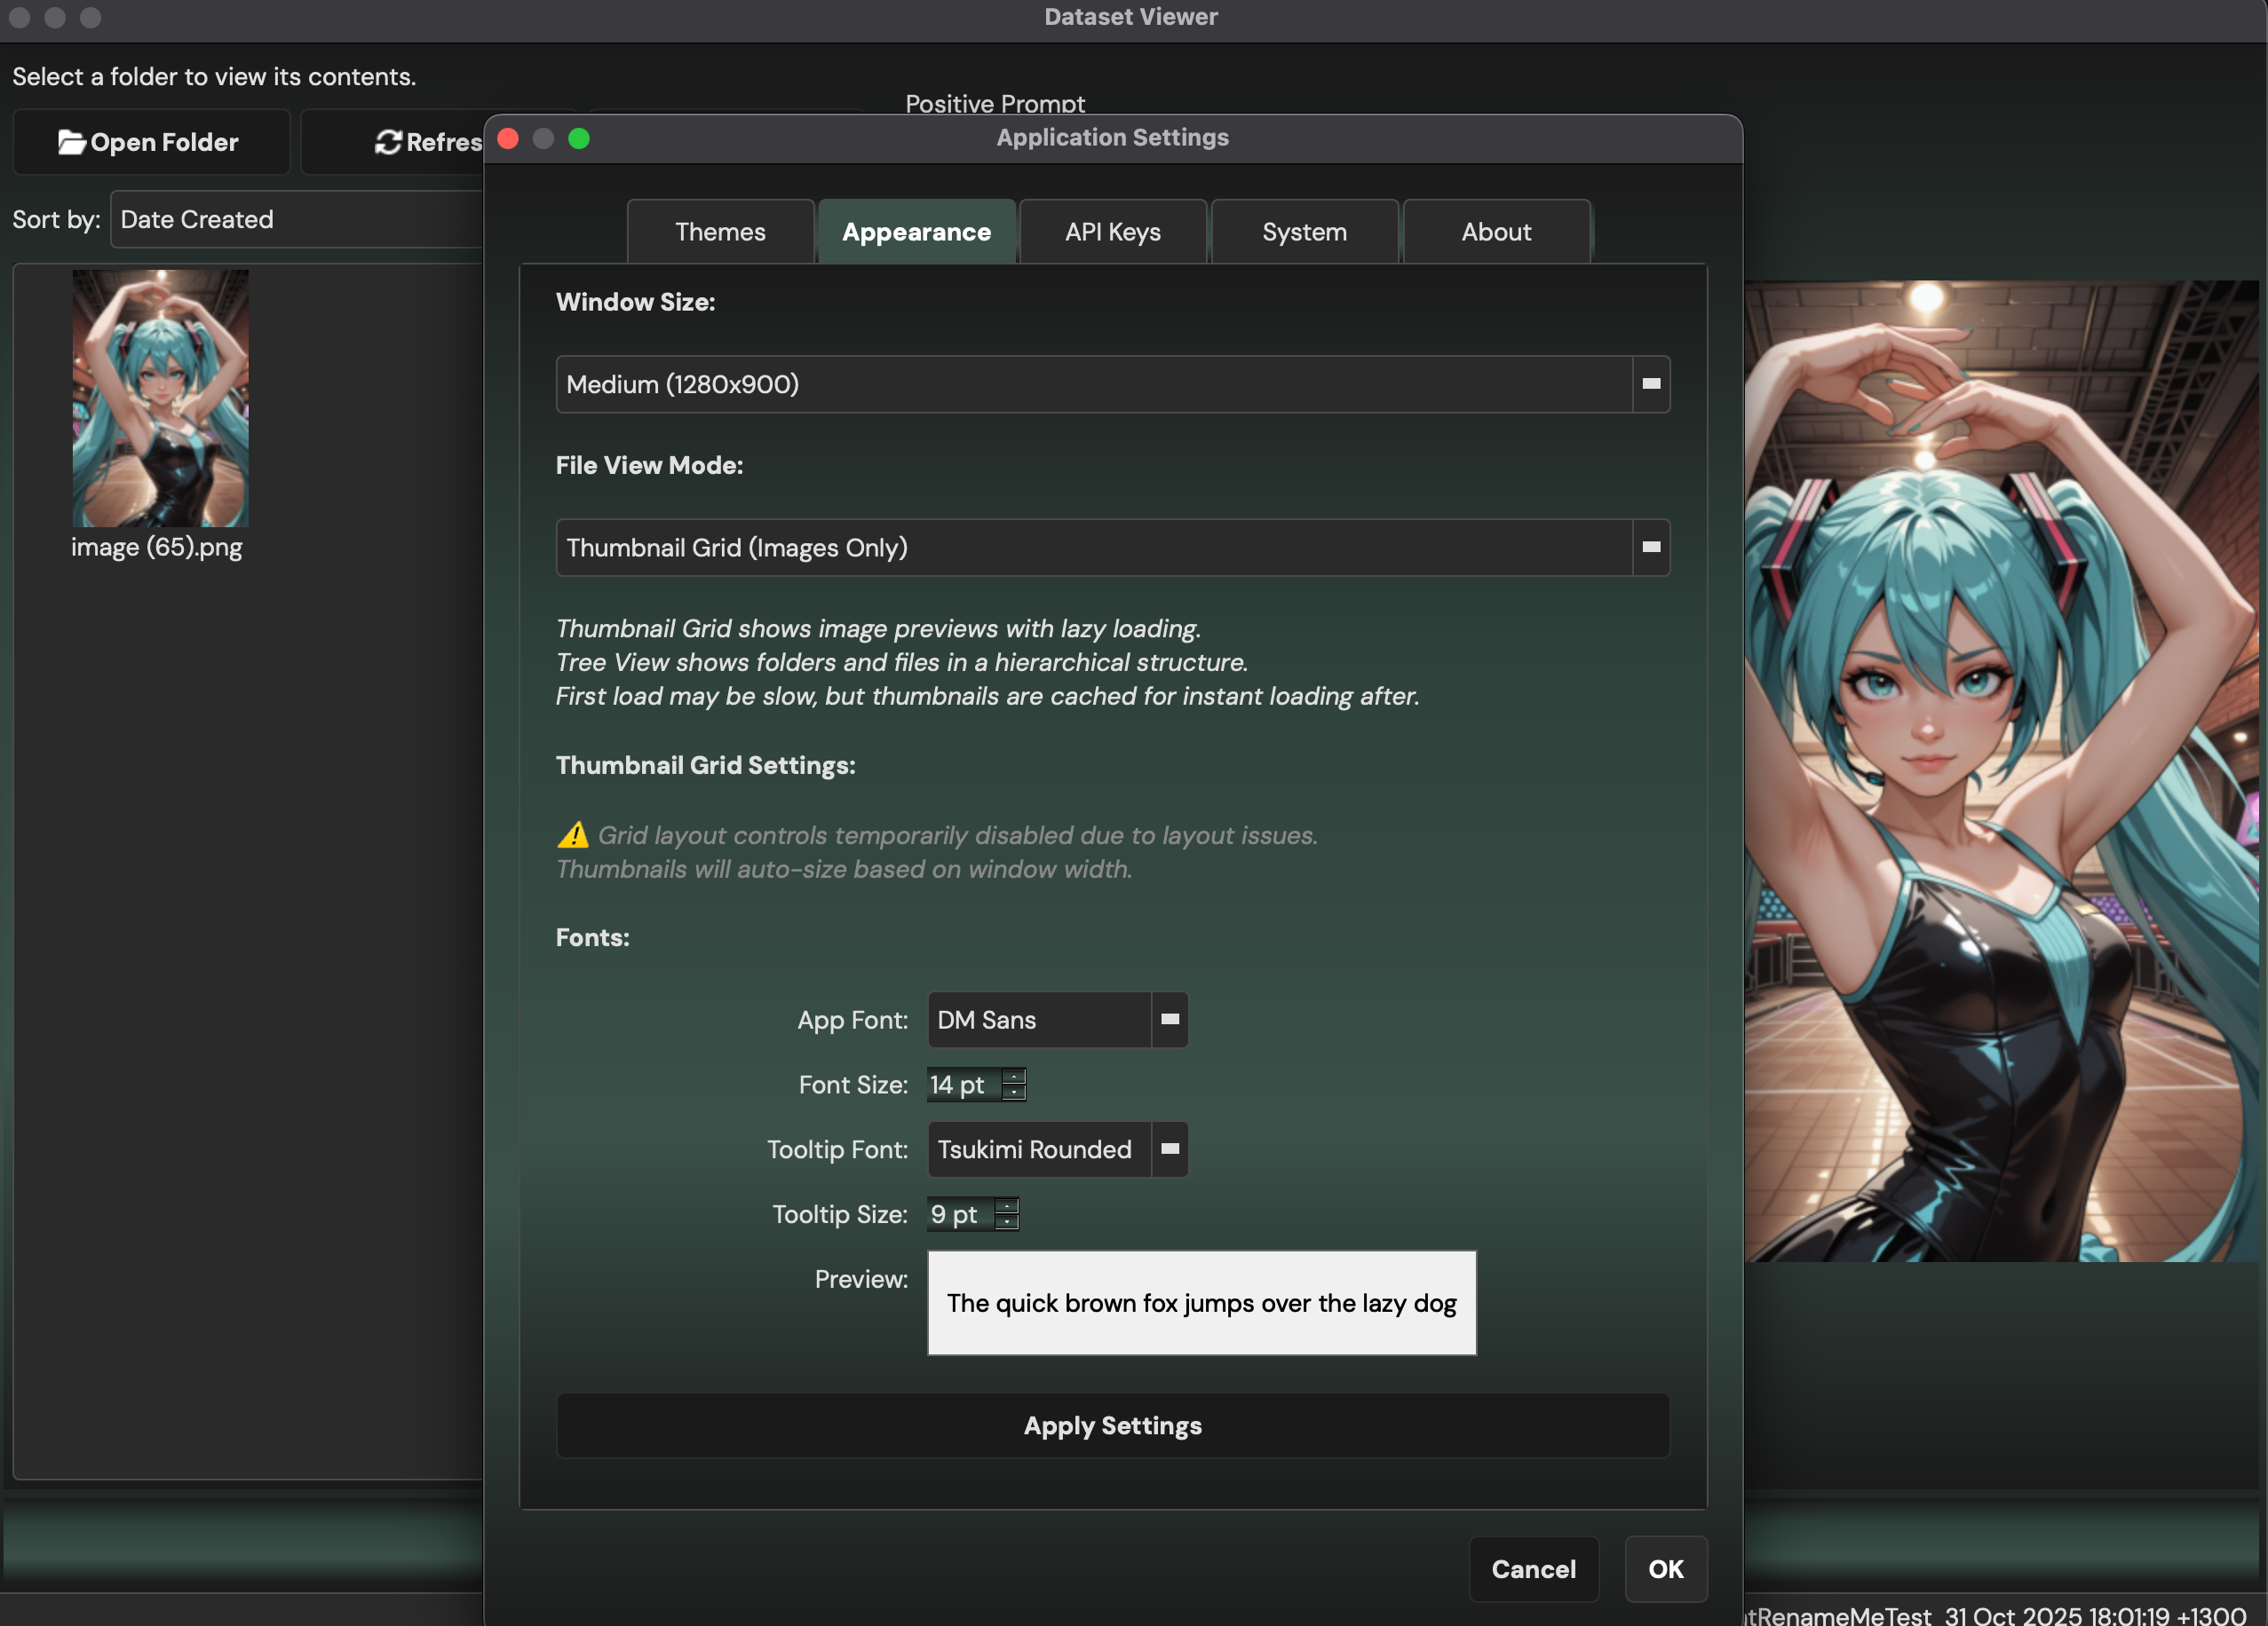Click the Apply Settings button

click(x=1112, y=1426)
